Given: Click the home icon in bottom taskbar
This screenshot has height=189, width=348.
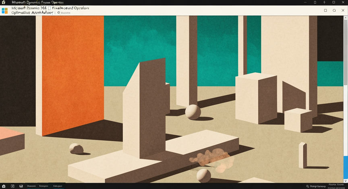Looking at the screenshot, I should tap(4, 186).
